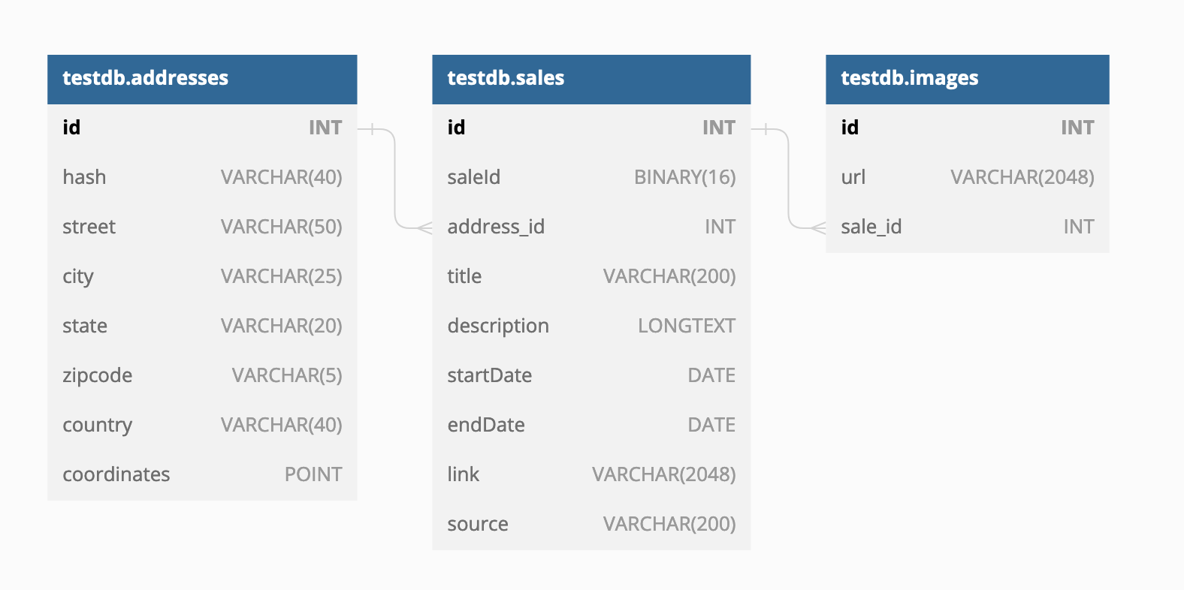Select the description LONGTEXT field
1184x590 pixels.
[x=591, y=327]
